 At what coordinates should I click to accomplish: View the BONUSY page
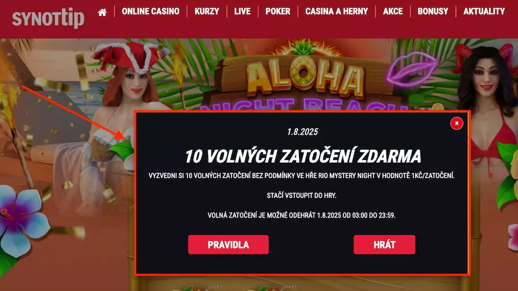coord(433,11)
